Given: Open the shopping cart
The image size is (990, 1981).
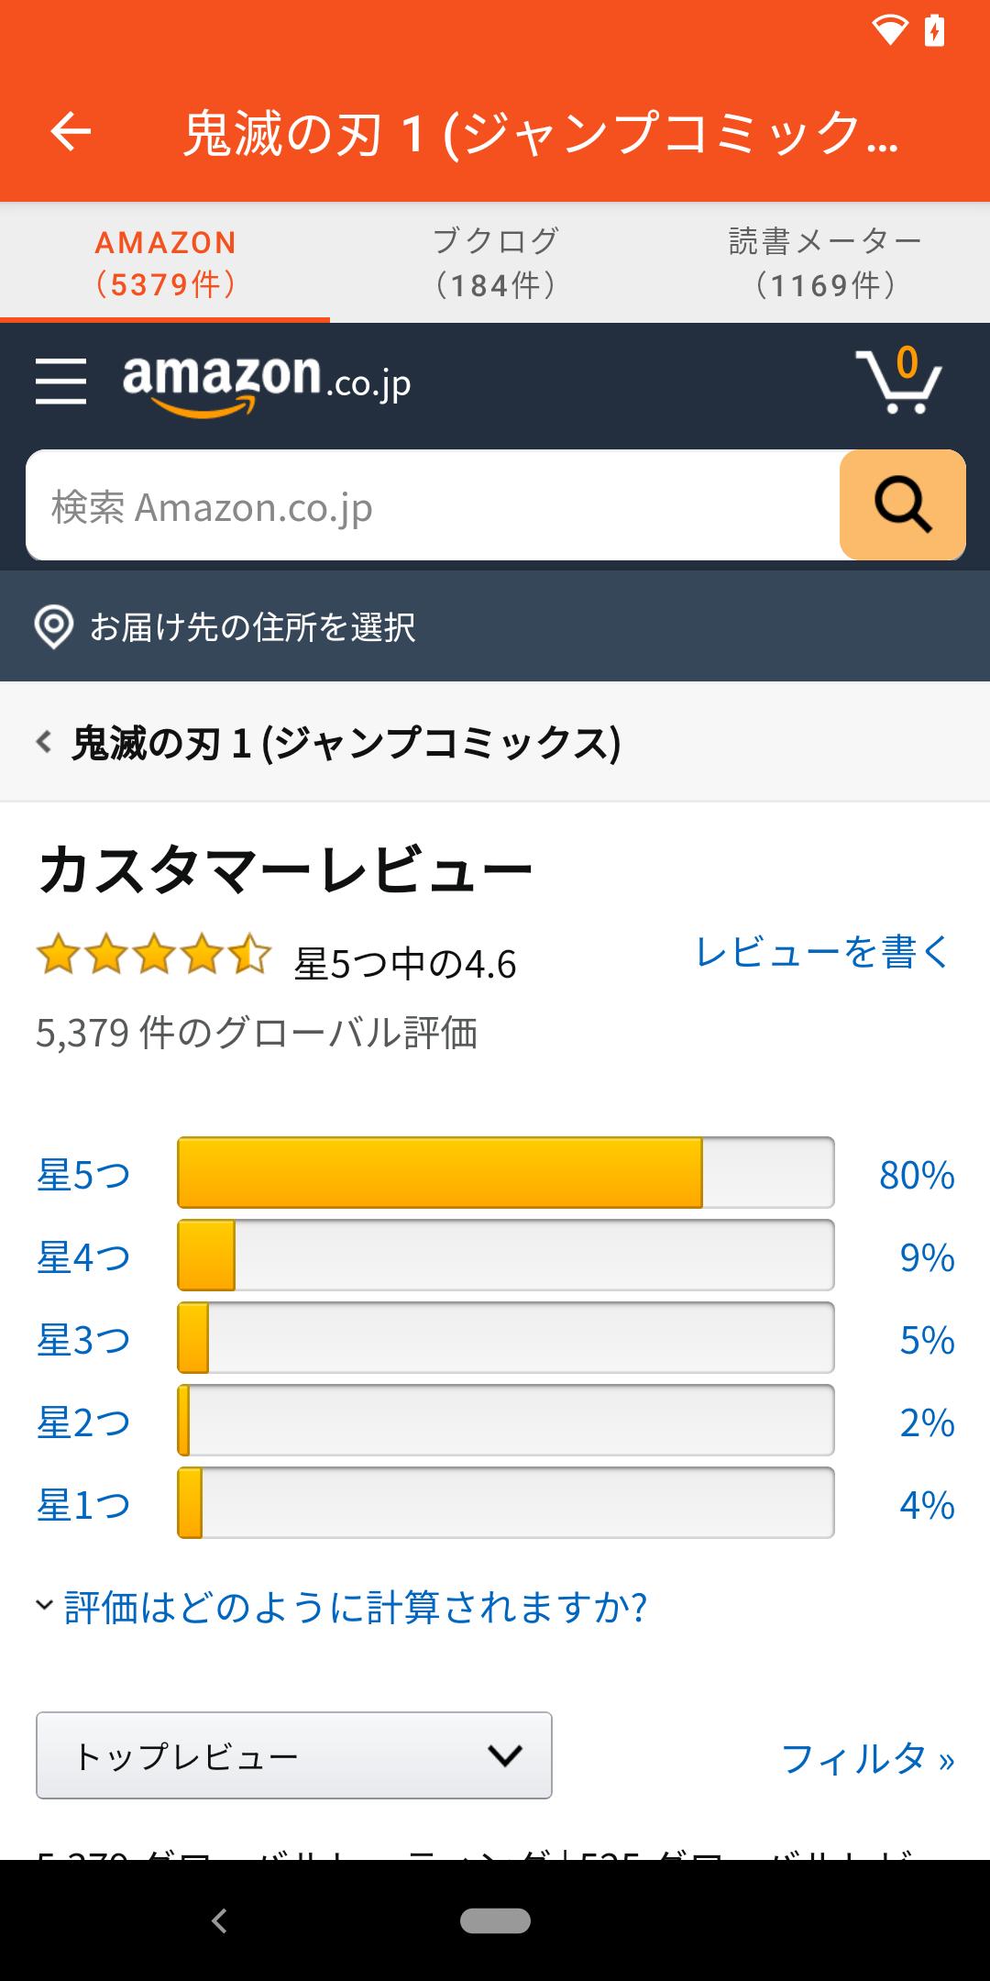Looking at the screenshot, I should point(899,382).
